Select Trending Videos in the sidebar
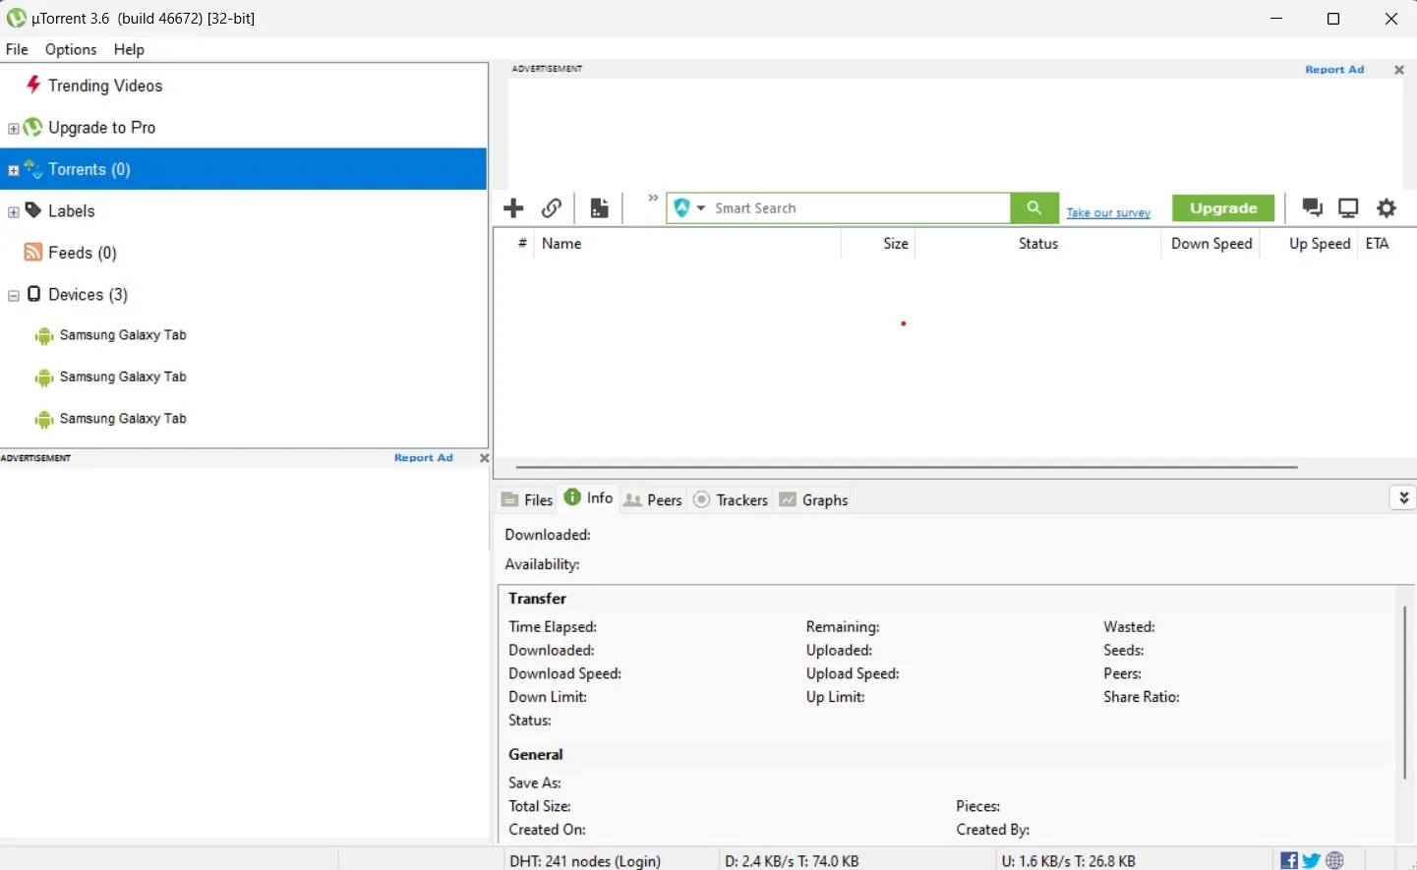The width and height of the screenshot is (1417, 870). tap(105, 86)
